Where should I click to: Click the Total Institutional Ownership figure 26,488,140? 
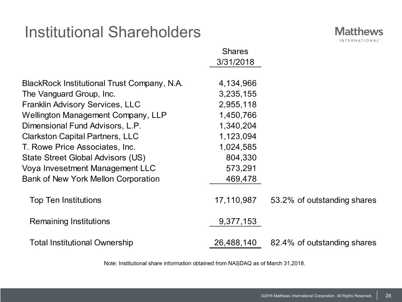tap(235, 242)
